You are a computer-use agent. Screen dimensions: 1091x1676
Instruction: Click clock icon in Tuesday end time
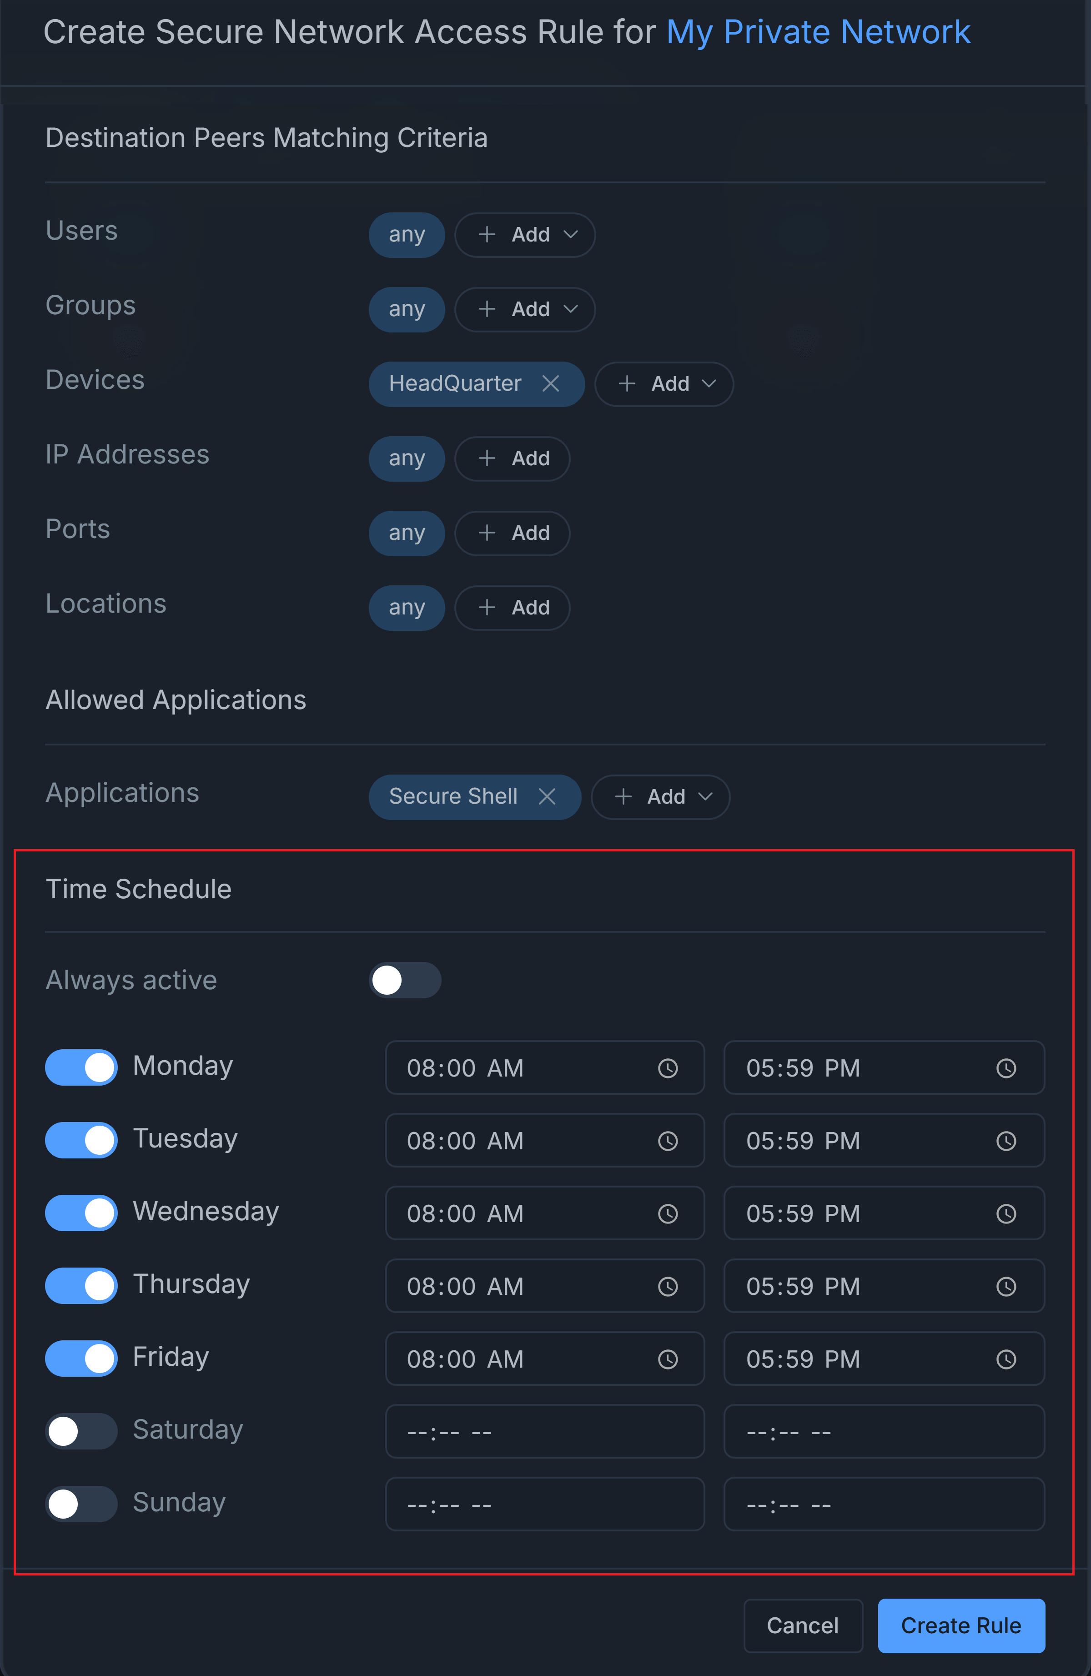click(x=1006, y=1141)
